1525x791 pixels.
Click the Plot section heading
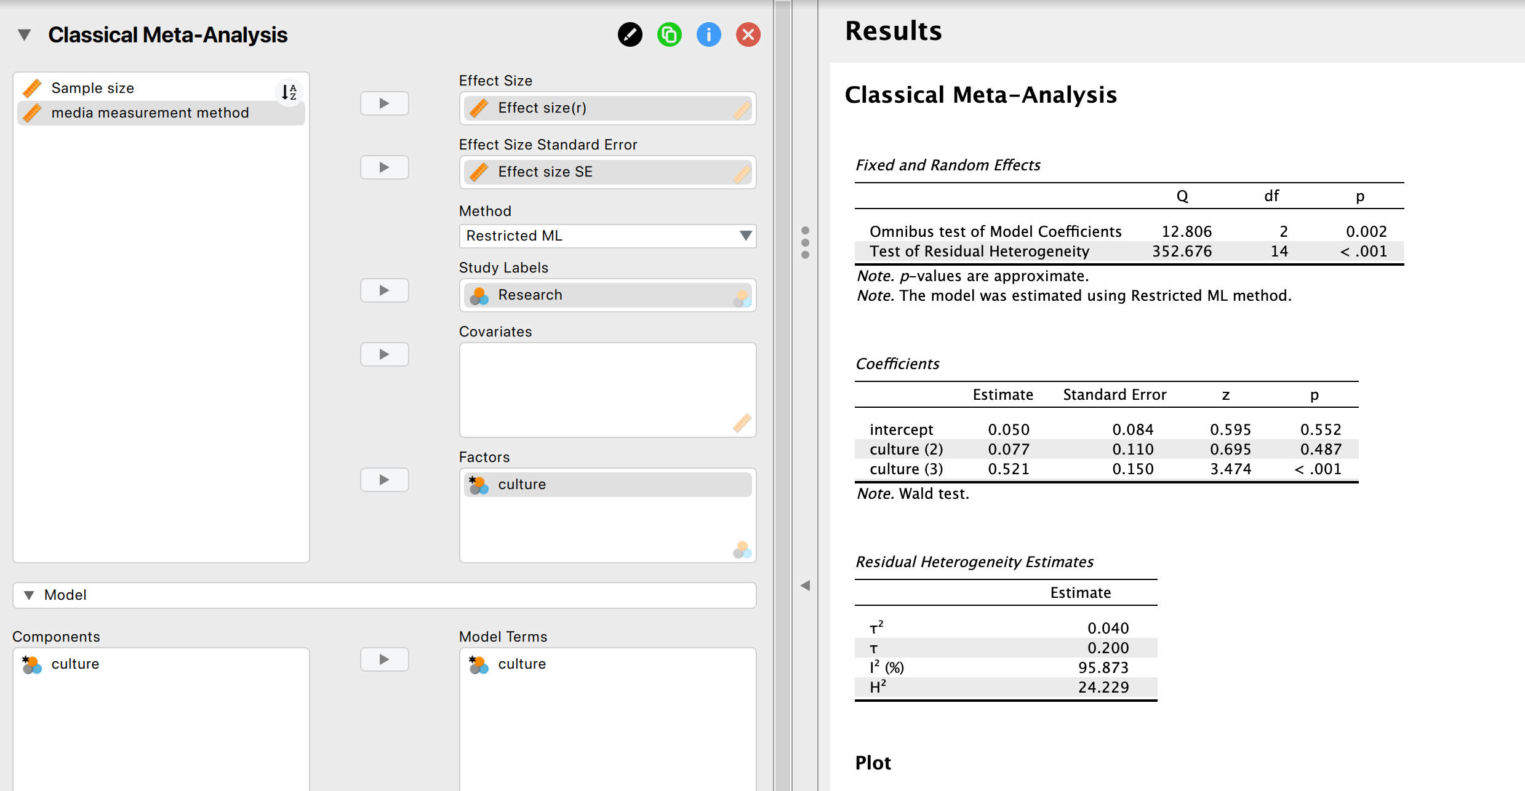pos(873,763)
